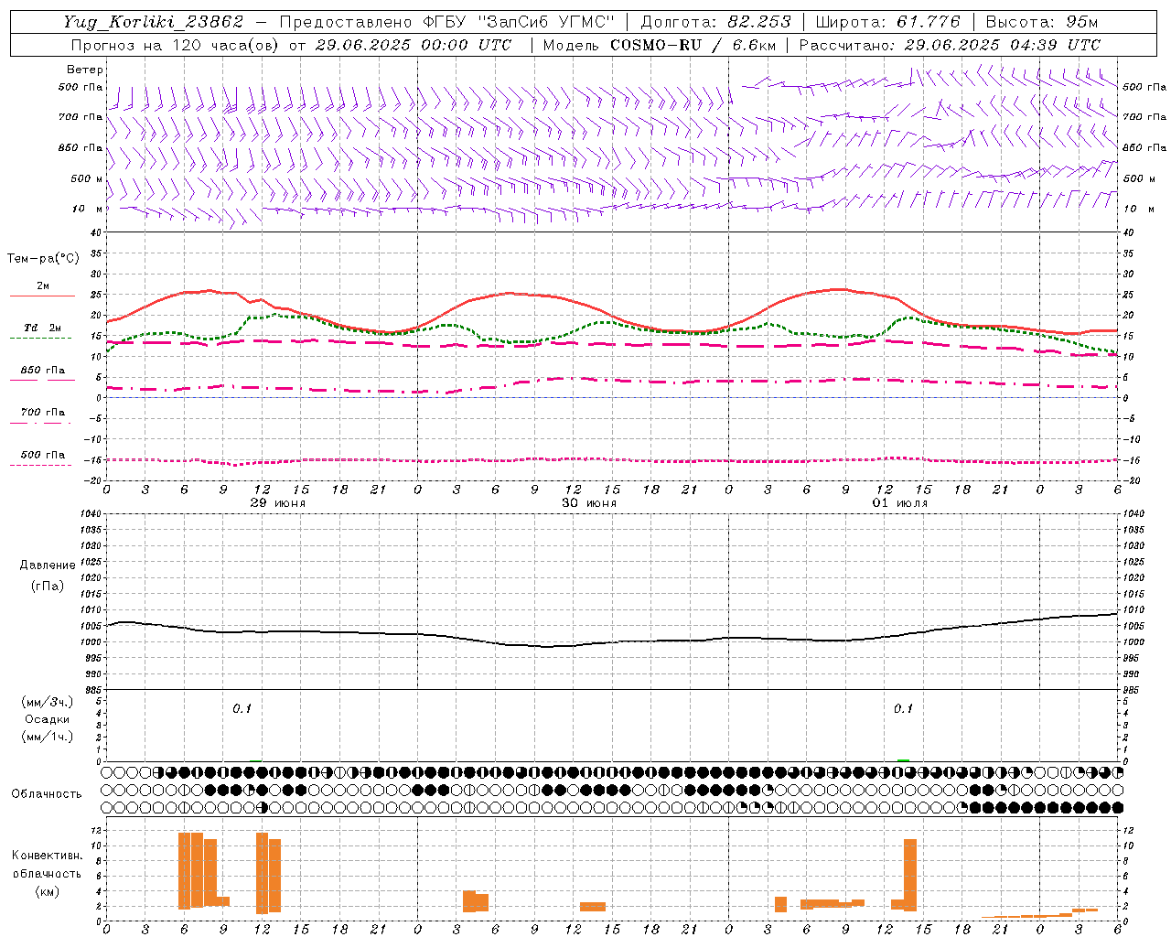The width and height of the screenshot is (1171, 937).
Task: Click the Прогноз на 120 часа(ов) text
Action: pos(176,45)
